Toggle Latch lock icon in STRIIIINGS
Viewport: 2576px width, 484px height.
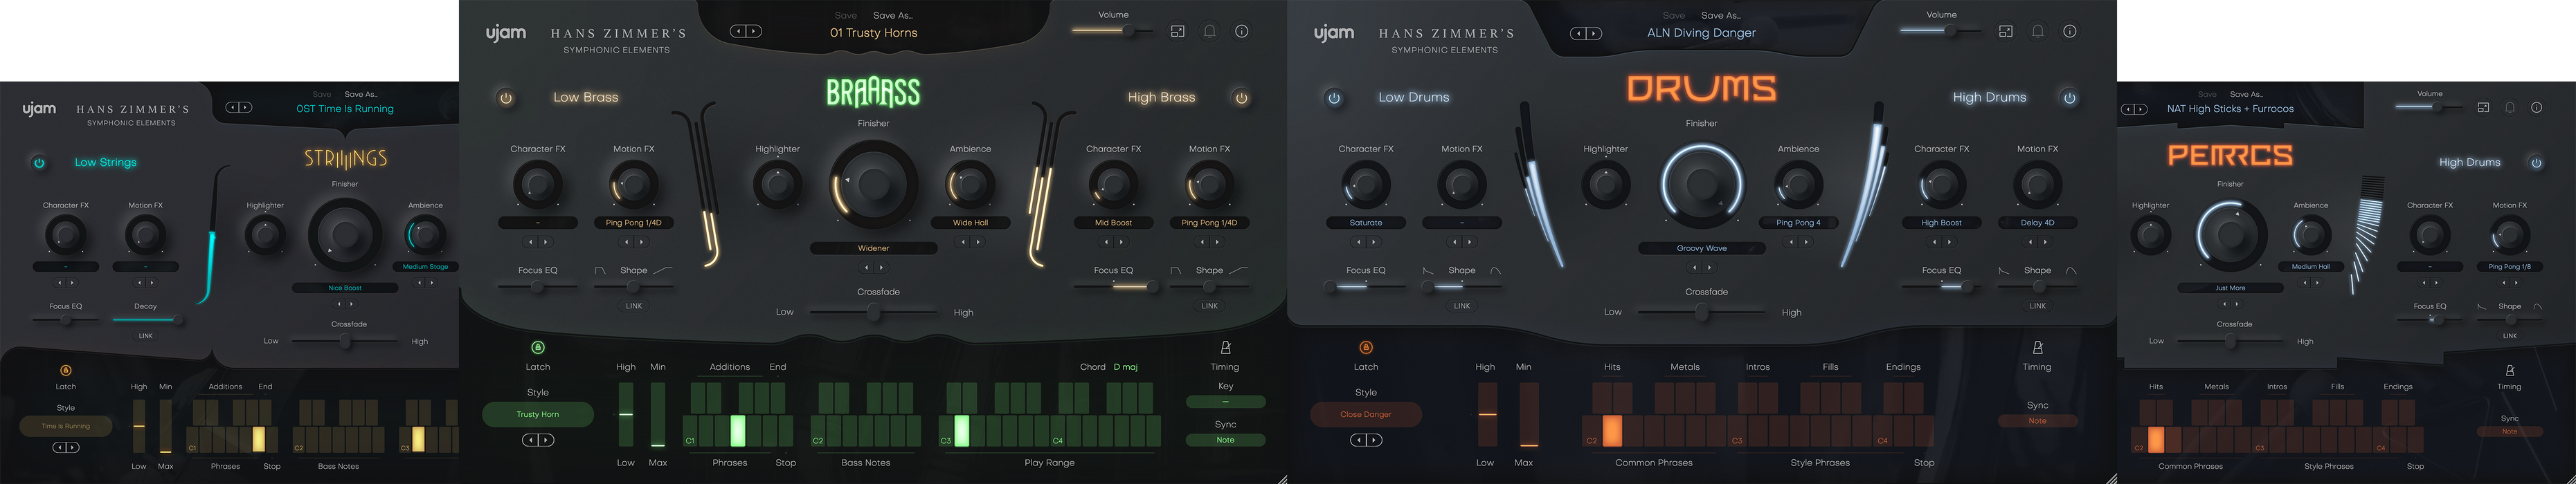click(66, 370)
